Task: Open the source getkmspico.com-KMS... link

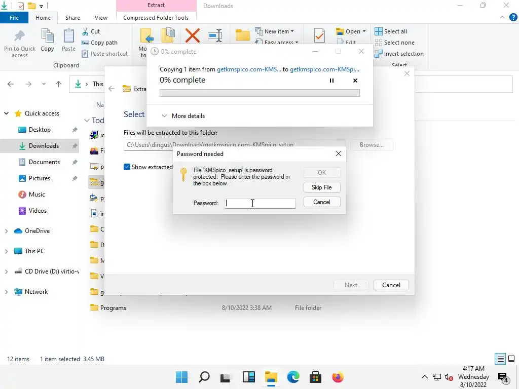Action: click(249, 69)
